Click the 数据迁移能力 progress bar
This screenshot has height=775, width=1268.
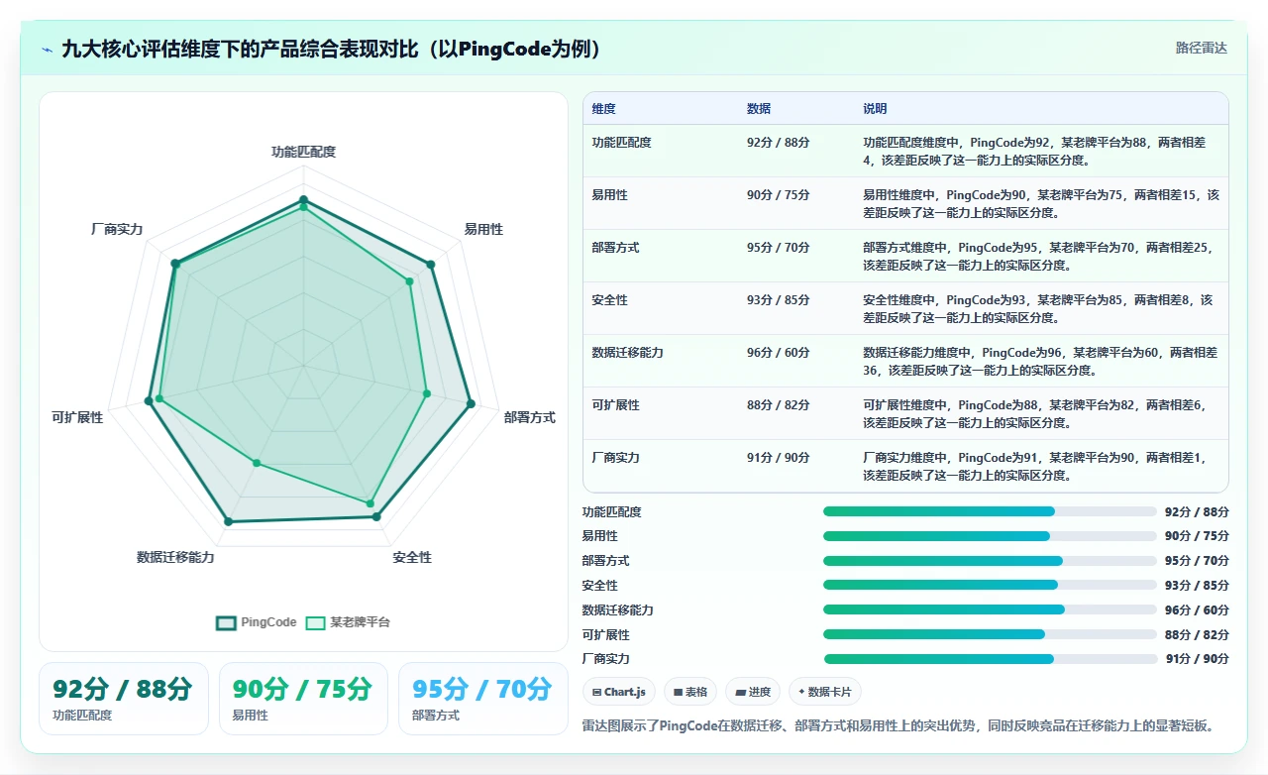coord(990,609)
